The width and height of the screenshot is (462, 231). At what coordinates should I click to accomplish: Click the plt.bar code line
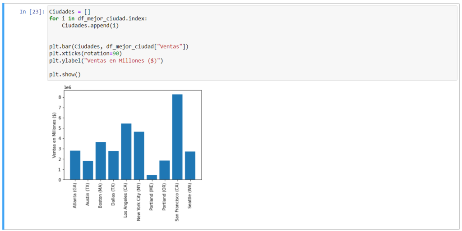[x=119, y=46]
